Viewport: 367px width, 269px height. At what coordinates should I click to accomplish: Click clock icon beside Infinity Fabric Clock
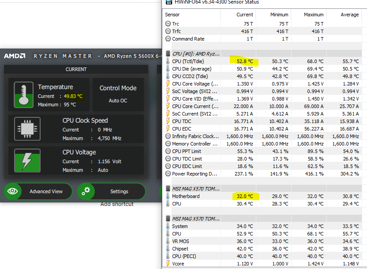[168, 136]
